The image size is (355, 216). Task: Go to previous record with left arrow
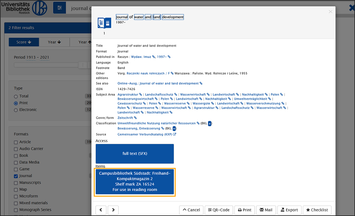tap(101, 210)
